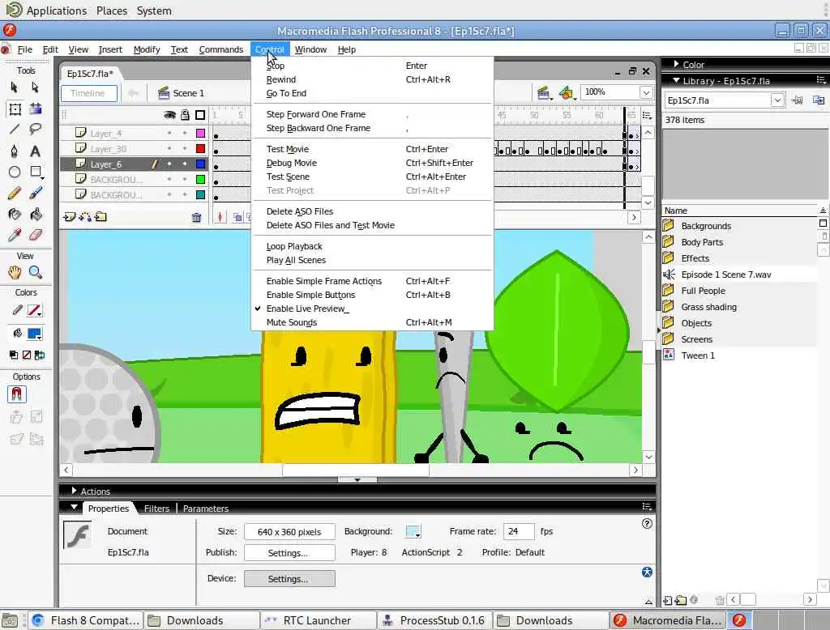Screen dimensions: 830x630
Task: Select the Brush tool
Action: tap(35, 193)
